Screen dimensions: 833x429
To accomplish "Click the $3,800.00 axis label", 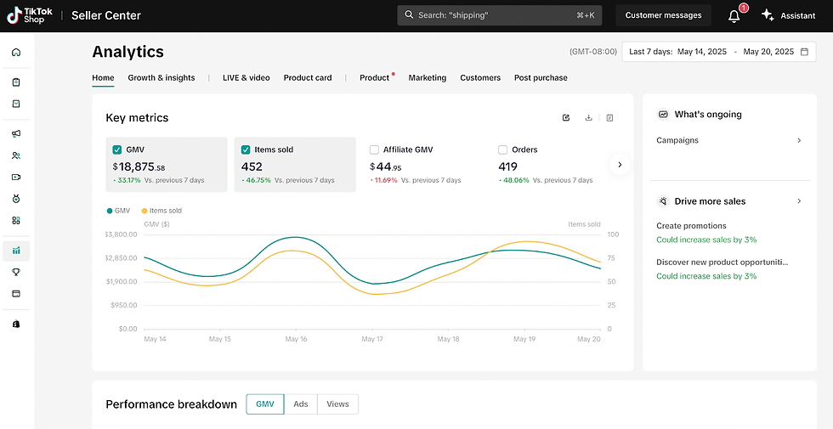I will [121, 234].
